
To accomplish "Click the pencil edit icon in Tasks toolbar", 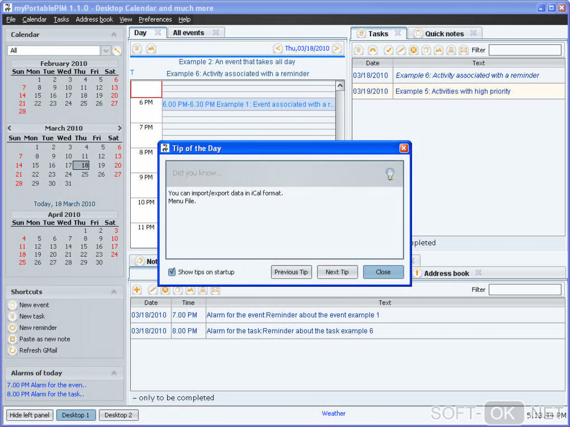I will tap(401, 50).
